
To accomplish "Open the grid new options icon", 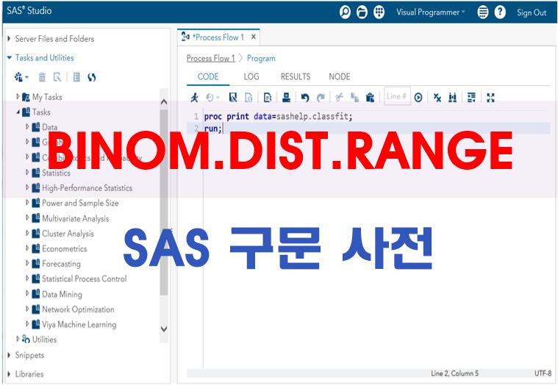I will click(x=379, y=12).
